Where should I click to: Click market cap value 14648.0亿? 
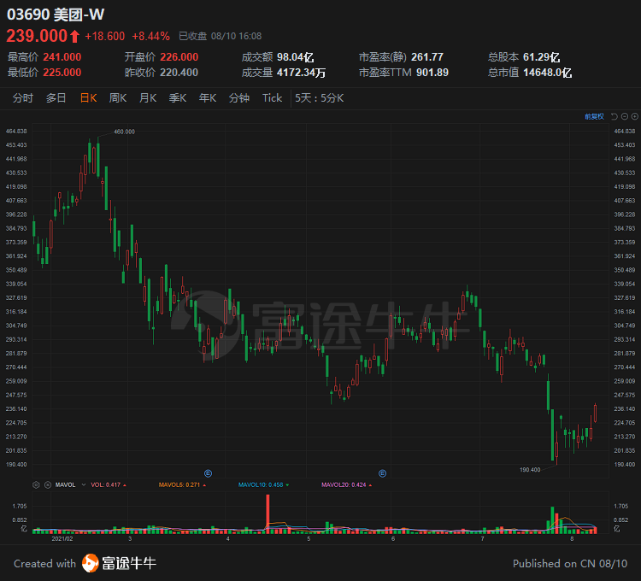[547, 73]
